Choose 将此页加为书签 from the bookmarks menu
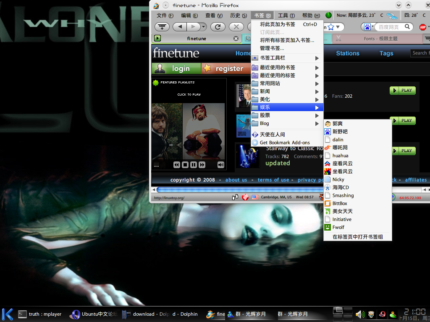Screen dimensions: 430x322 [x=287, y=24]
